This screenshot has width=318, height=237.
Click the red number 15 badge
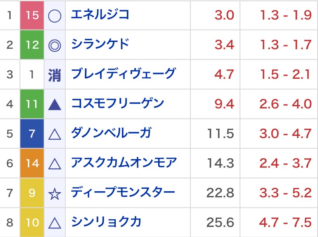tap(32, 16)
